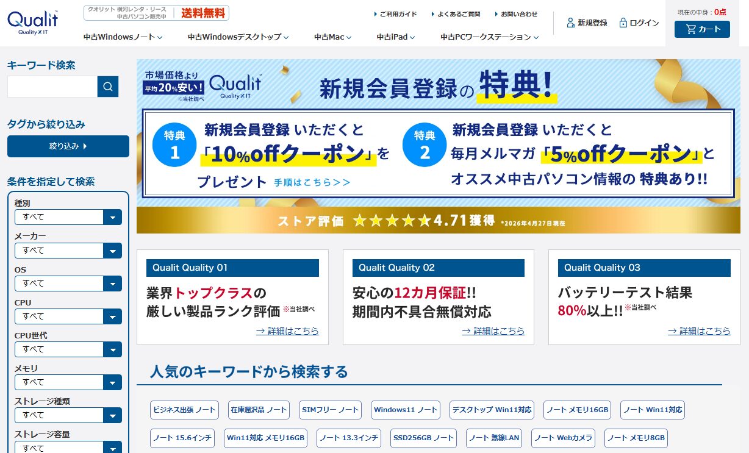This screenshot has width=749, height=453.
Task: Select the デスクトップ Win11対応 keyword tag
Action: (492, 410)
